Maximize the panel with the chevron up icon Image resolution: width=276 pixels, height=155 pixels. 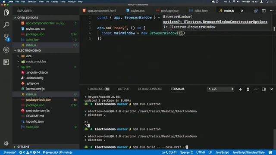(x=256, y=89)
